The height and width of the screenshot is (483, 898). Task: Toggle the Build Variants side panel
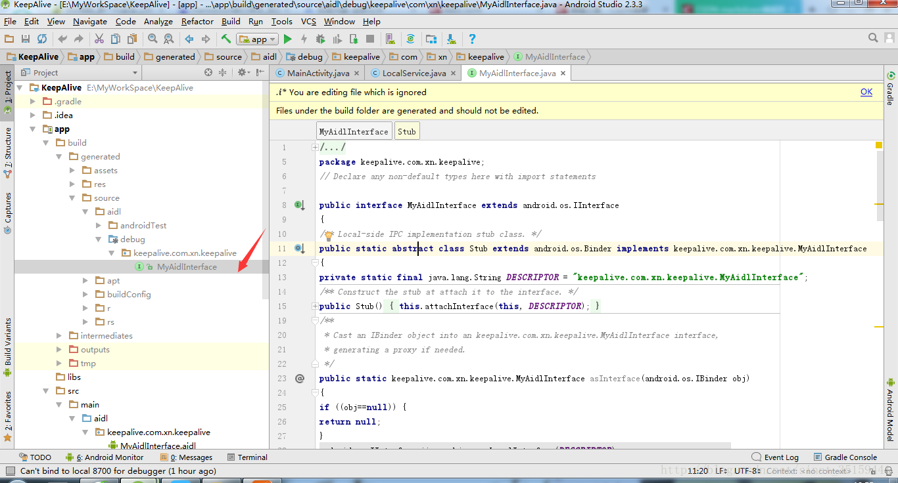(8, 347)
